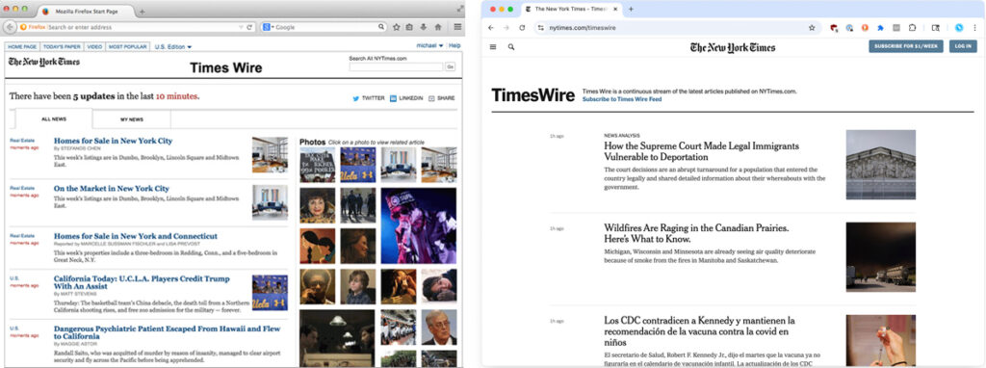Image resolution: width=986 pixels, height=368 pixels.
Task: Reload the nytimes.com/timeswire page in Chrome
Action: [522, 28]
